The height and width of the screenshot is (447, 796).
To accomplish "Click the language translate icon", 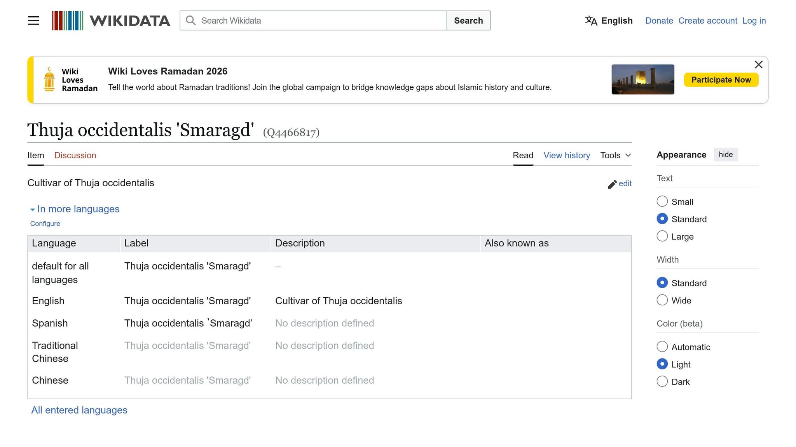I will pos(591,21).
